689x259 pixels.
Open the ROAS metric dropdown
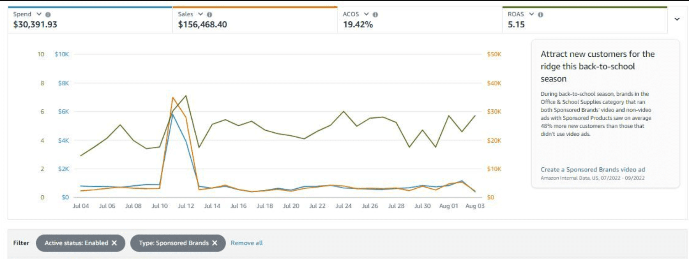click(532, 14)
